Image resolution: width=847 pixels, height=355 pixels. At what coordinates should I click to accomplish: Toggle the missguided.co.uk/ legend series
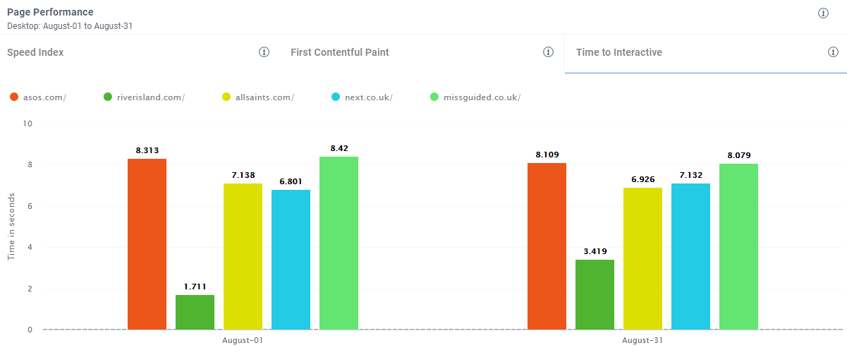[x=475, y=97]
